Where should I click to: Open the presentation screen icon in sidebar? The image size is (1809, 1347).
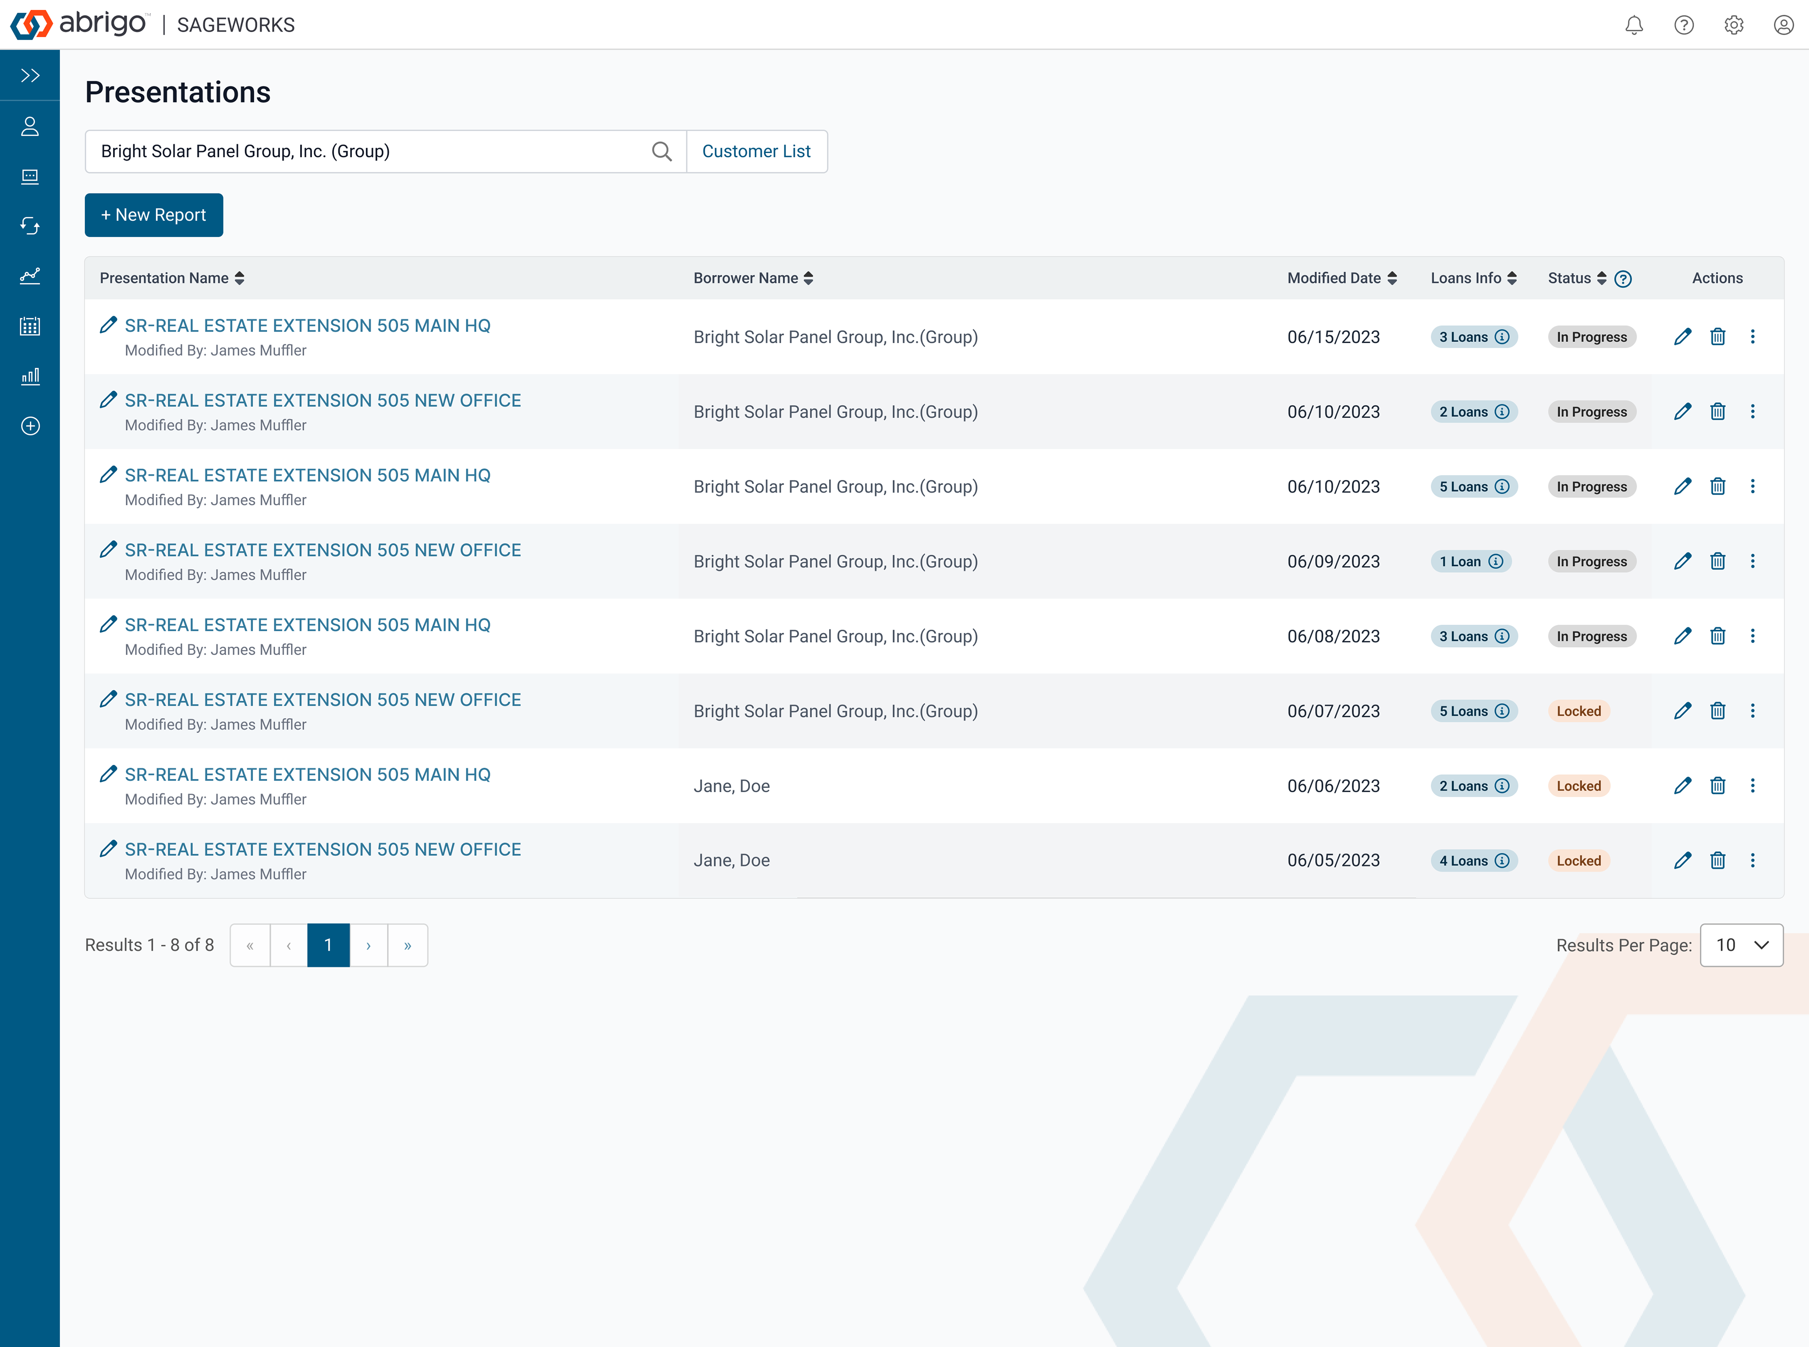[30, 176]
